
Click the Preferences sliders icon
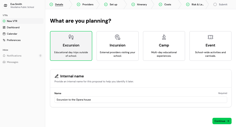pyautogui.click(x=4, y=40)
